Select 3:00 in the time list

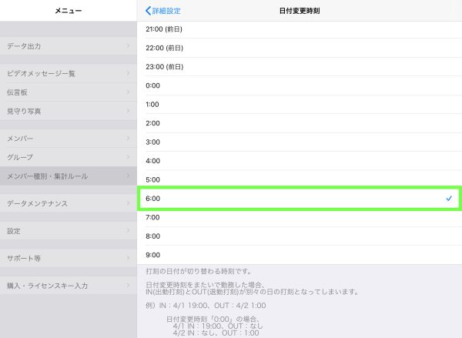tap(299, 142)
